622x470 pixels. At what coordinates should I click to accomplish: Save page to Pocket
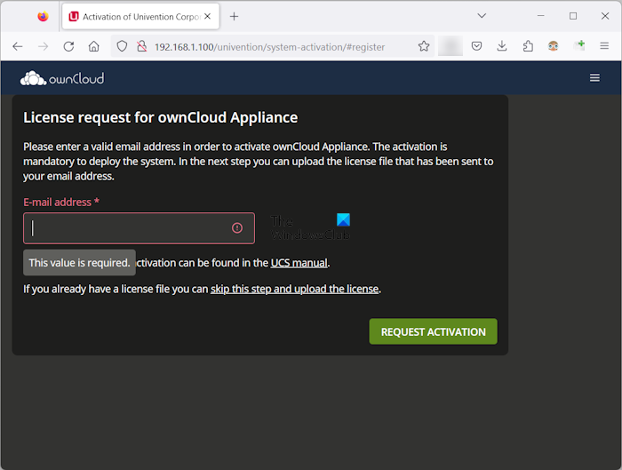pyautogui.click(x=477, y=46)
